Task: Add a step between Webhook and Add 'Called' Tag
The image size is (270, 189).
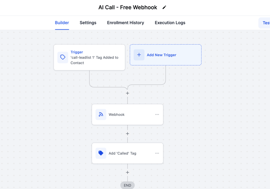Action: tap(128, 134)
